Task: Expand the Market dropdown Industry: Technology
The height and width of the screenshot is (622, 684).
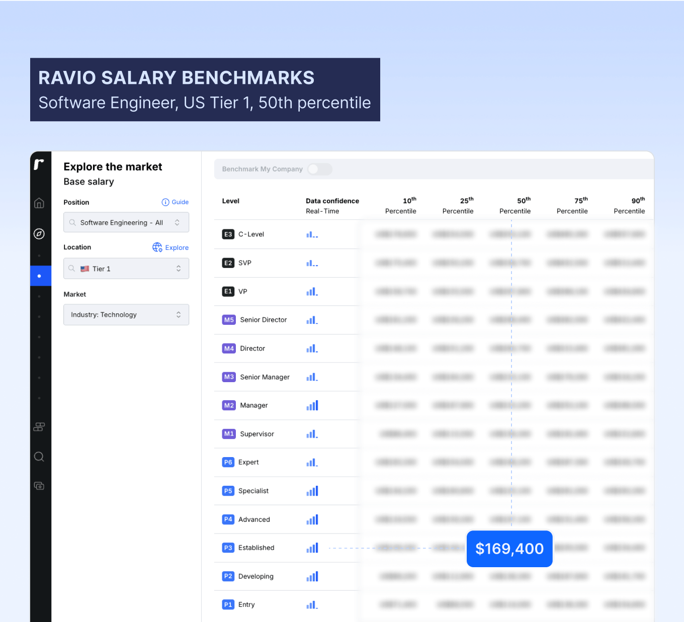Action: point(126,315)
